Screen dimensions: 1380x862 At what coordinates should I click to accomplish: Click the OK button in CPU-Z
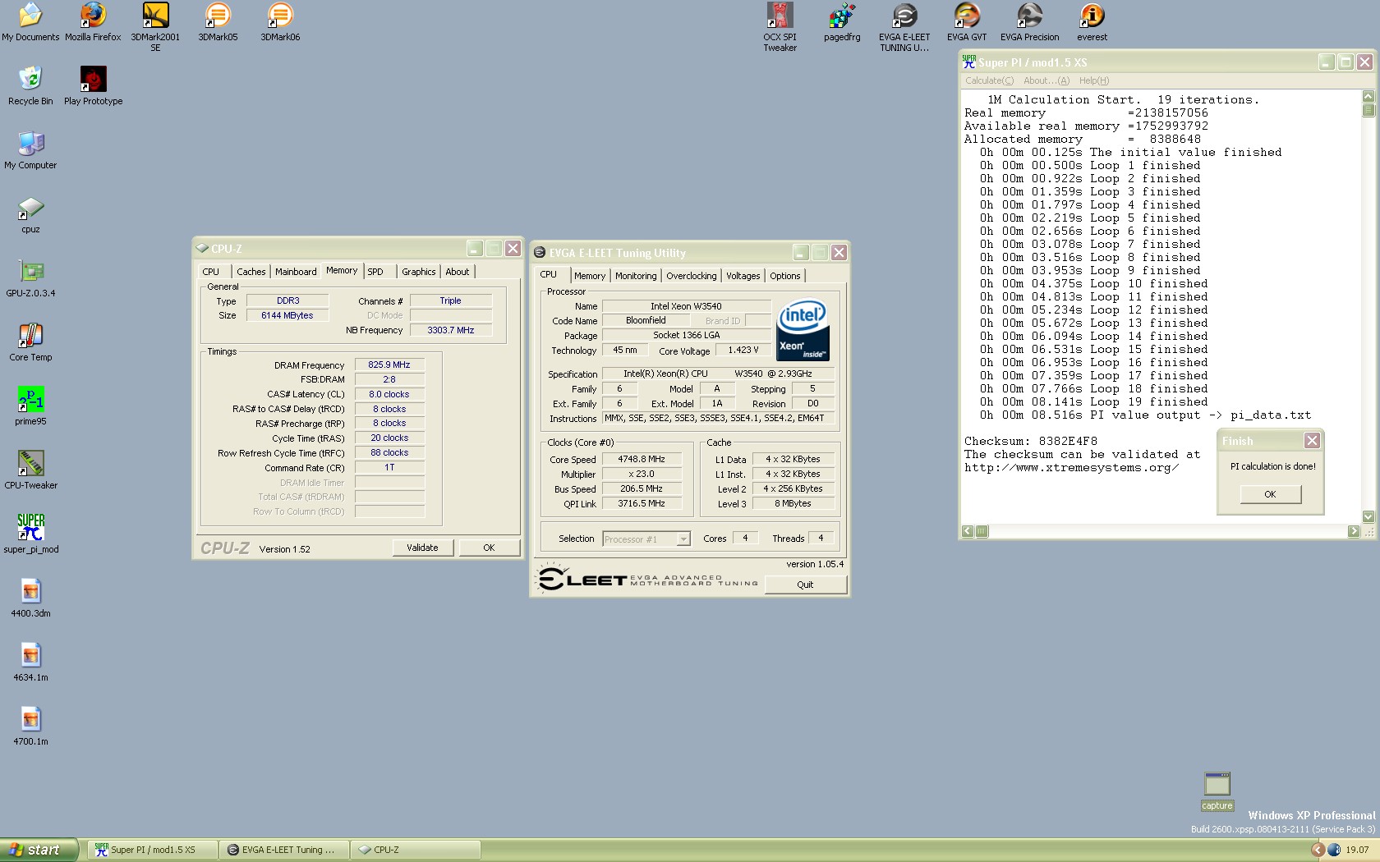[489, 548]
